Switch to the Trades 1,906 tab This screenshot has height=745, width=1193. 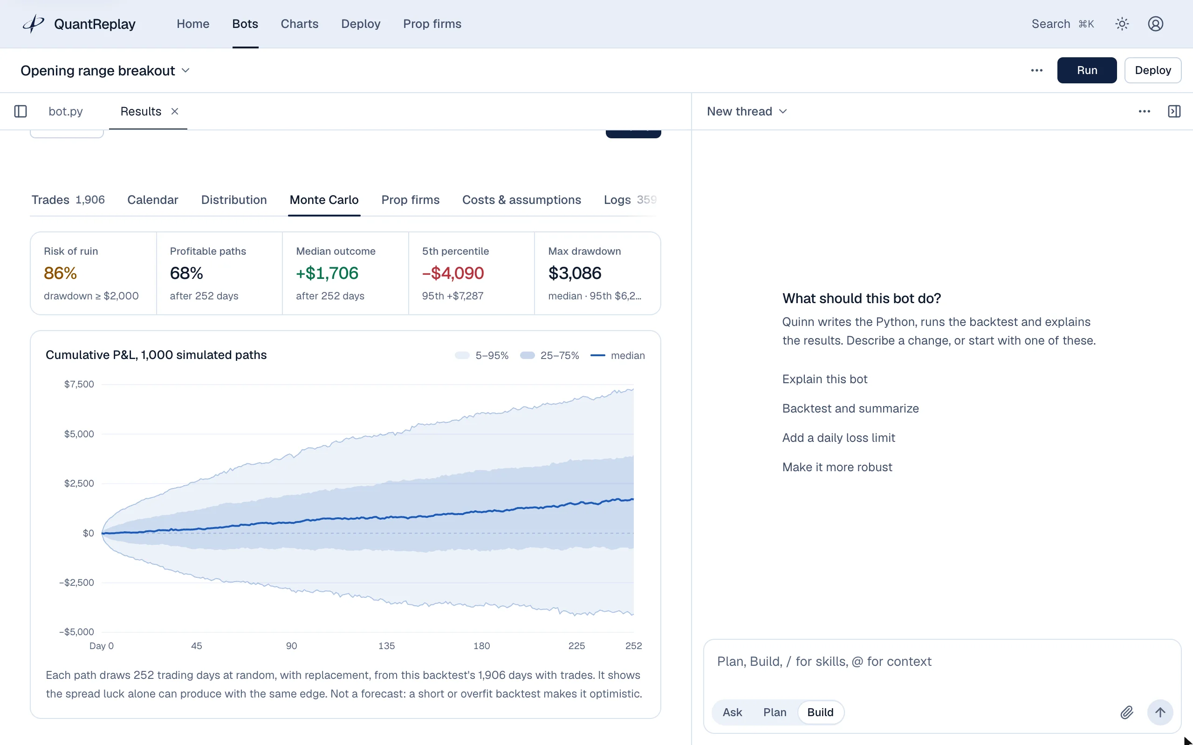click(68, 200)
